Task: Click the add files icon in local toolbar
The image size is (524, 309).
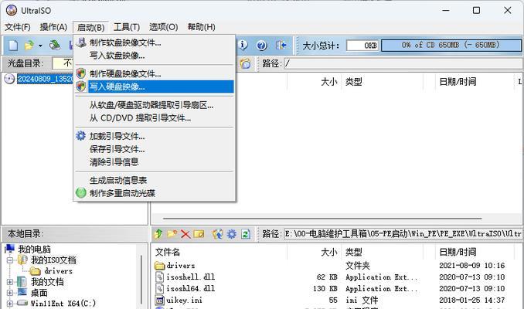Action: (x=217, y=234)
